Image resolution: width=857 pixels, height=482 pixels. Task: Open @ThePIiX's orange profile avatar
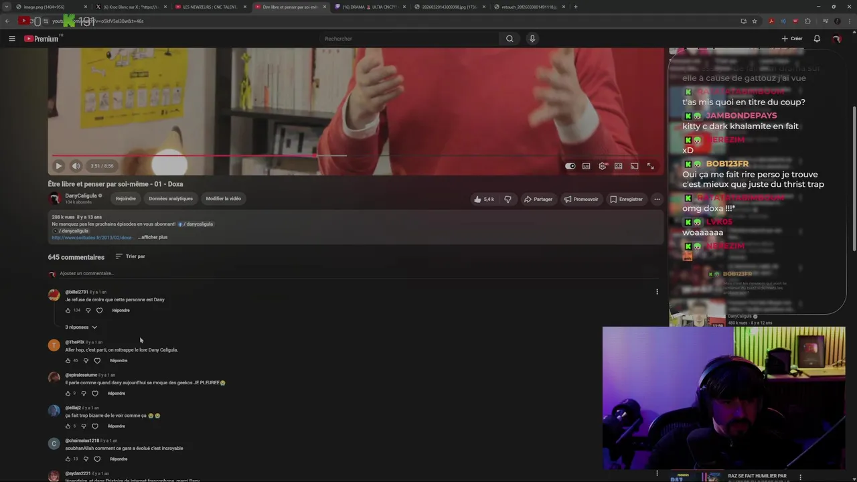point(54,345)
